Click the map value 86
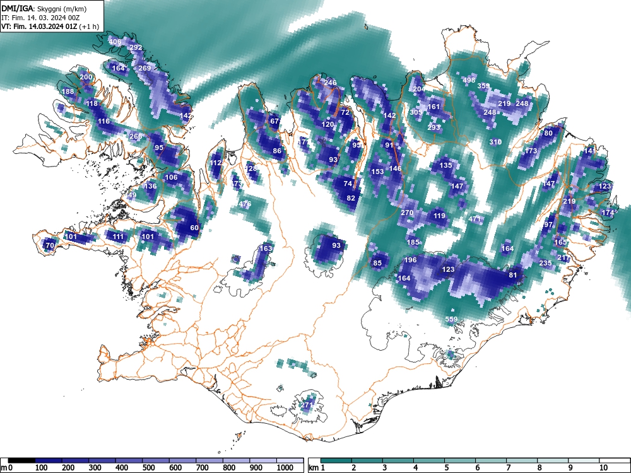 [277, 151]
